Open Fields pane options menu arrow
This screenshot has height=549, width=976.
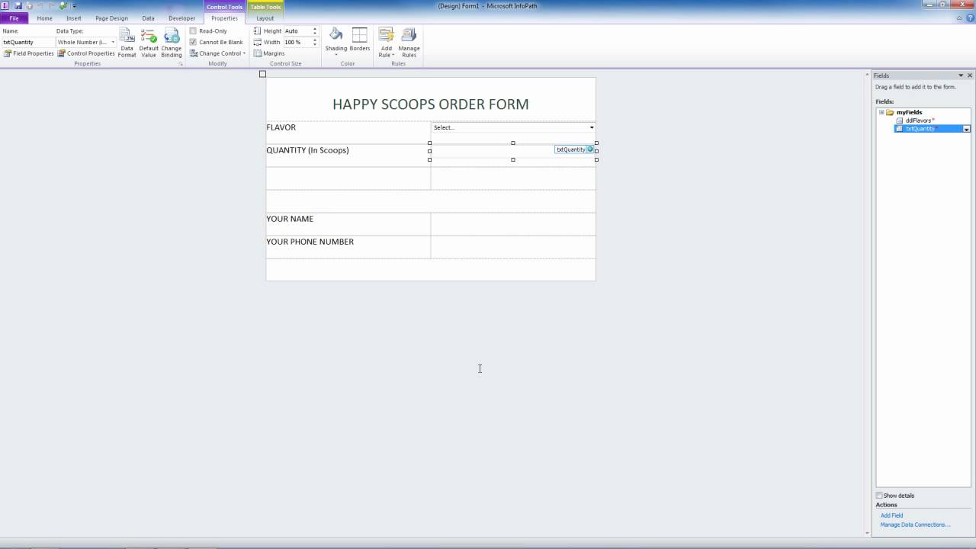pyautogui.click(x=961, y=75)
